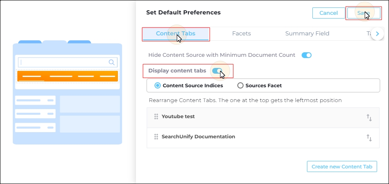Viewport: 389px width, 184px height.
Task: Click the orange content tabs bar in preview
Action: pyautogui.click(x=68, y=76)
